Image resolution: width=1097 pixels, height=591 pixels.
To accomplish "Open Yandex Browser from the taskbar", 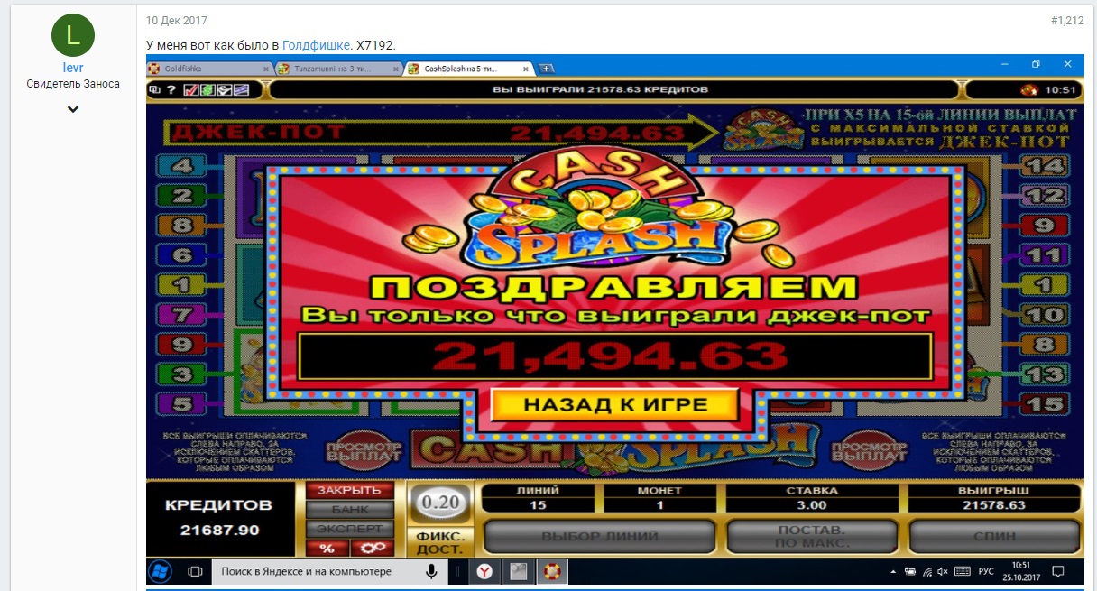I will coord(484,571).
